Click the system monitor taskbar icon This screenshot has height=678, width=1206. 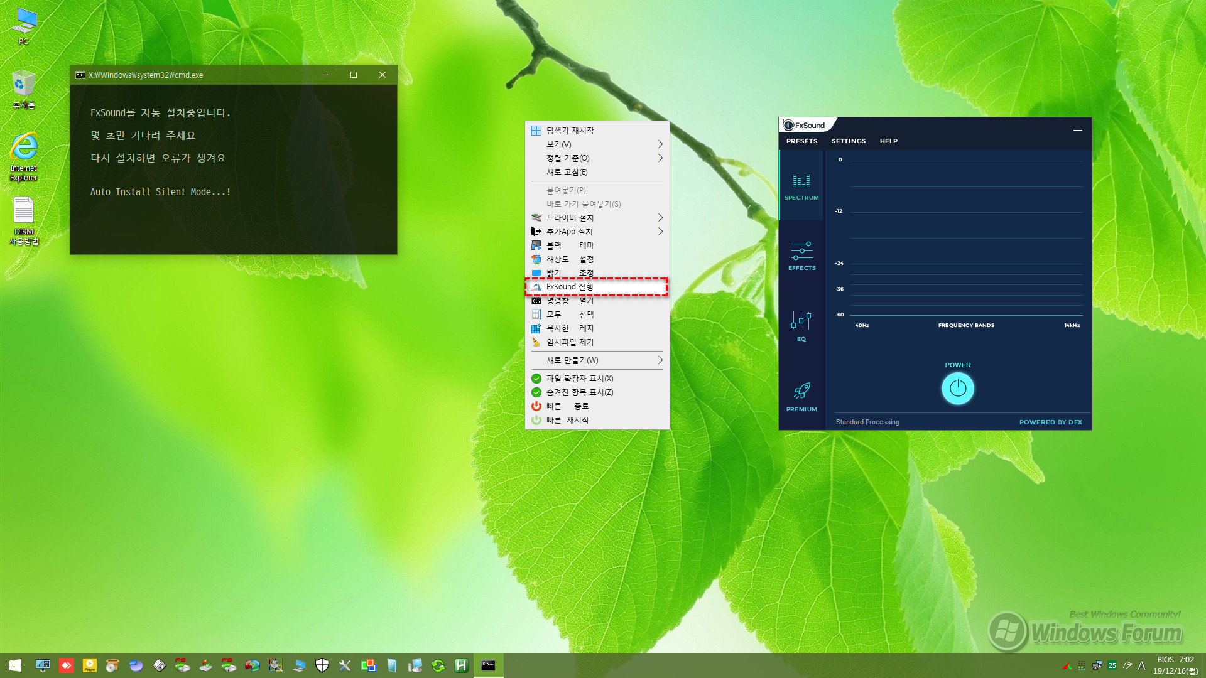(x=43, y=665)
